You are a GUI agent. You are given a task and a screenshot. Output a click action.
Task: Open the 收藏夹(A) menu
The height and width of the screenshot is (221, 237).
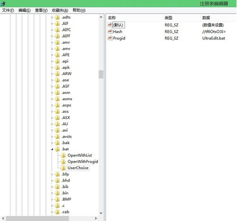(x=60, y=10)
